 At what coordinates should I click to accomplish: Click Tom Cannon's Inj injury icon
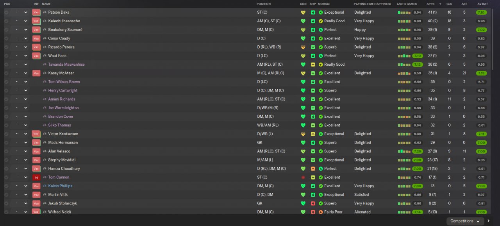(x=36, y=178)
